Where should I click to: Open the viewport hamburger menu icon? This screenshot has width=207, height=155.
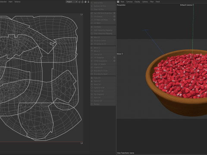(x=118, y=2)
